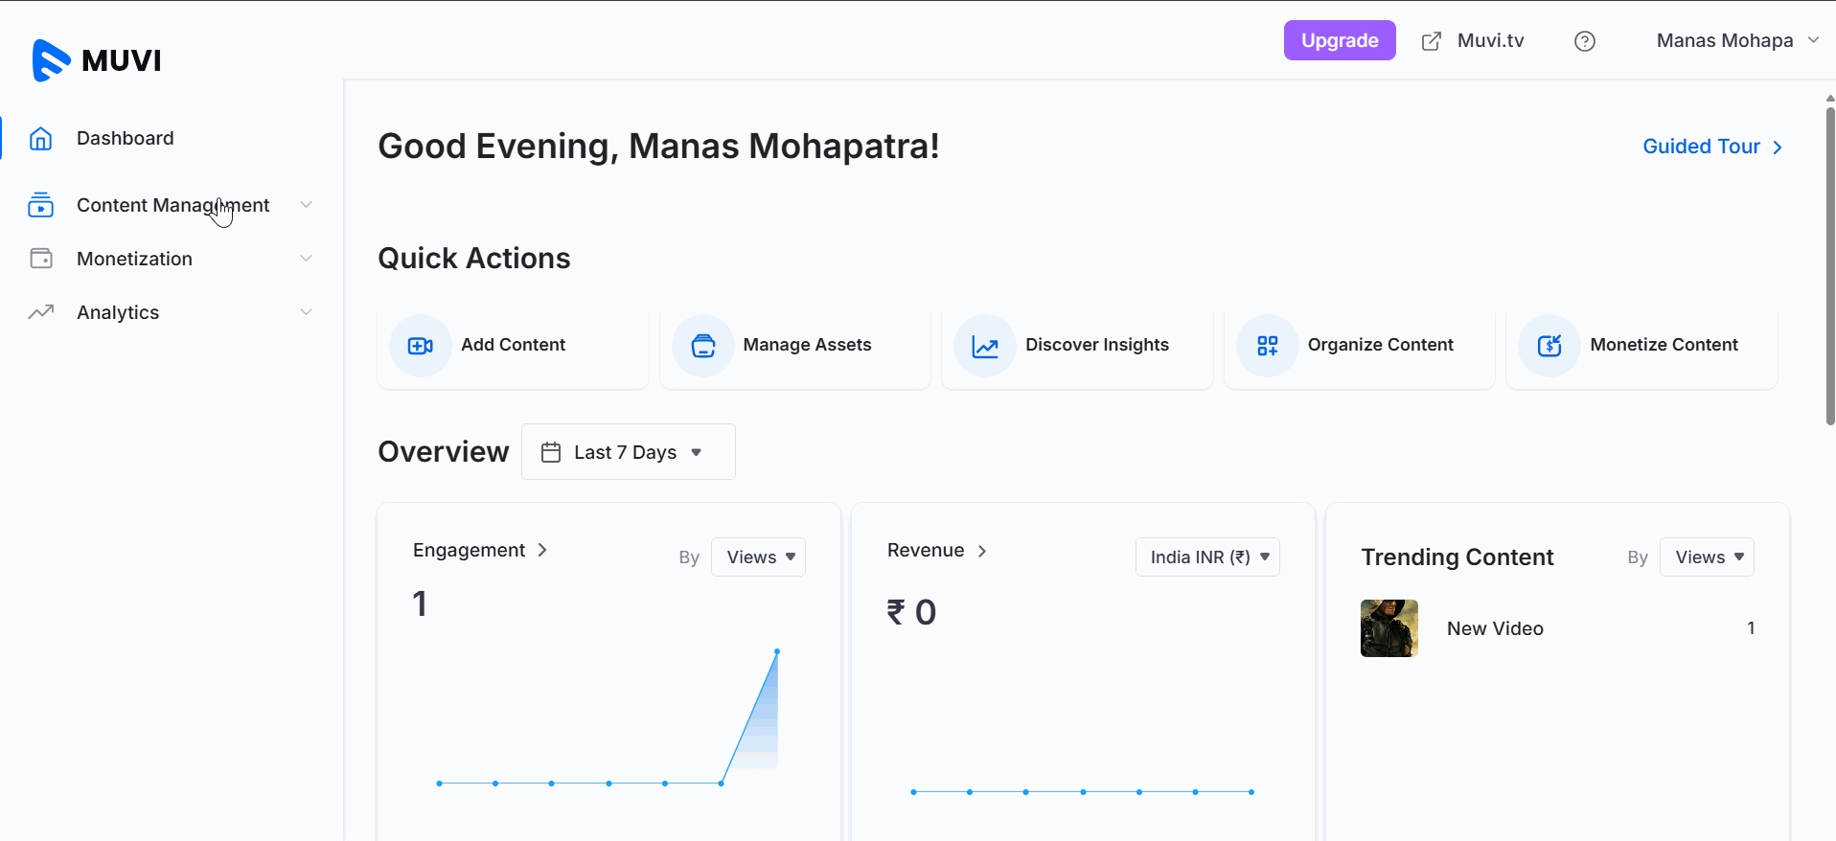Click the Dashboard home icon
The image size is (1836, 841).
tap(40, 139)
